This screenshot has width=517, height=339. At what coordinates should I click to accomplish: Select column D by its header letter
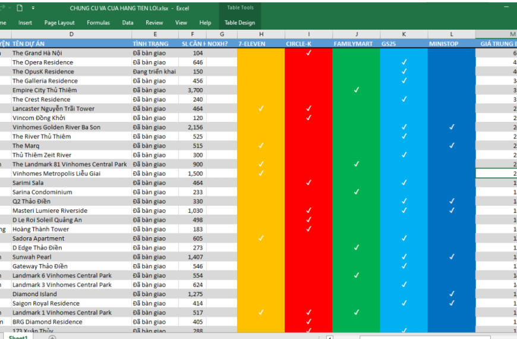[71, 34]
